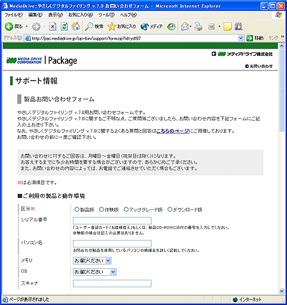Print the page with printer icon

(x=199, y=26)
